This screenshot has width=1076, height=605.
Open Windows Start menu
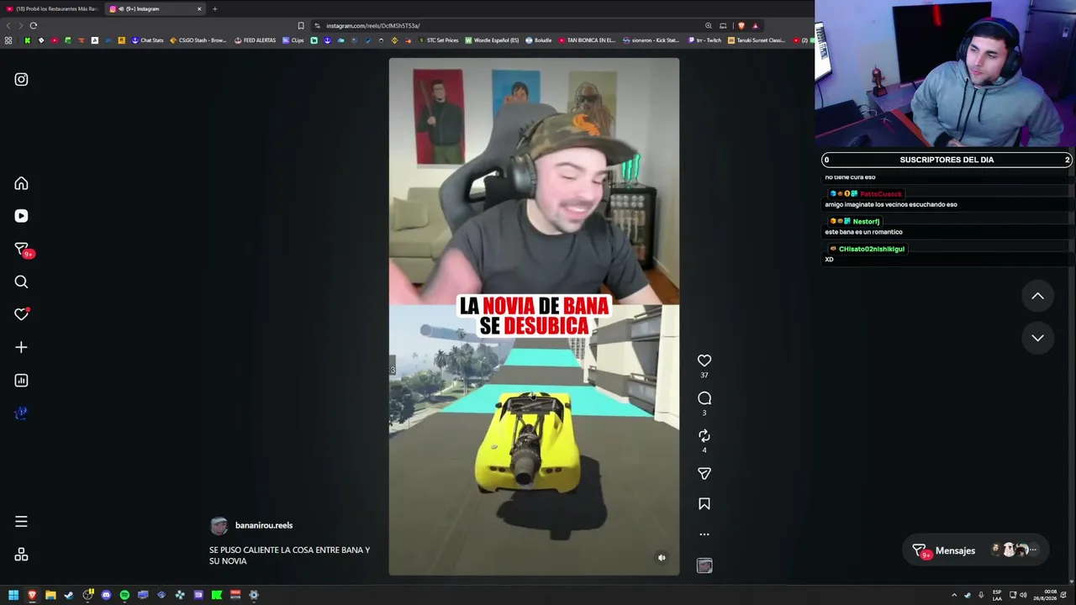coord(13,596)
